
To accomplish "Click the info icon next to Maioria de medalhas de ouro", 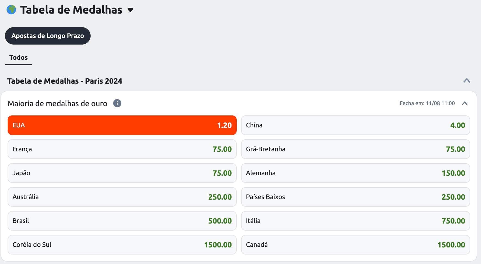I will point(117,103).
